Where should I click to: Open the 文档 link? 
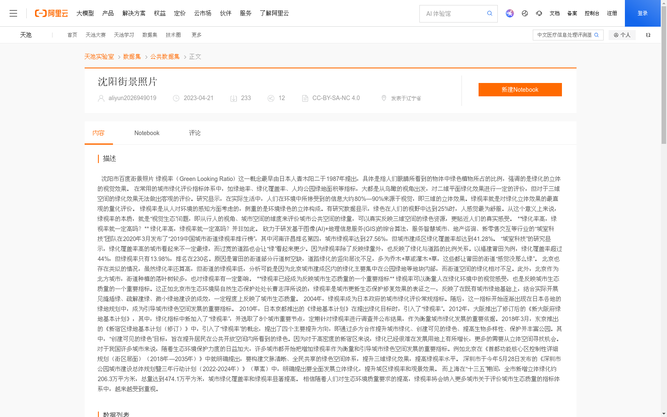click(554, 13)
